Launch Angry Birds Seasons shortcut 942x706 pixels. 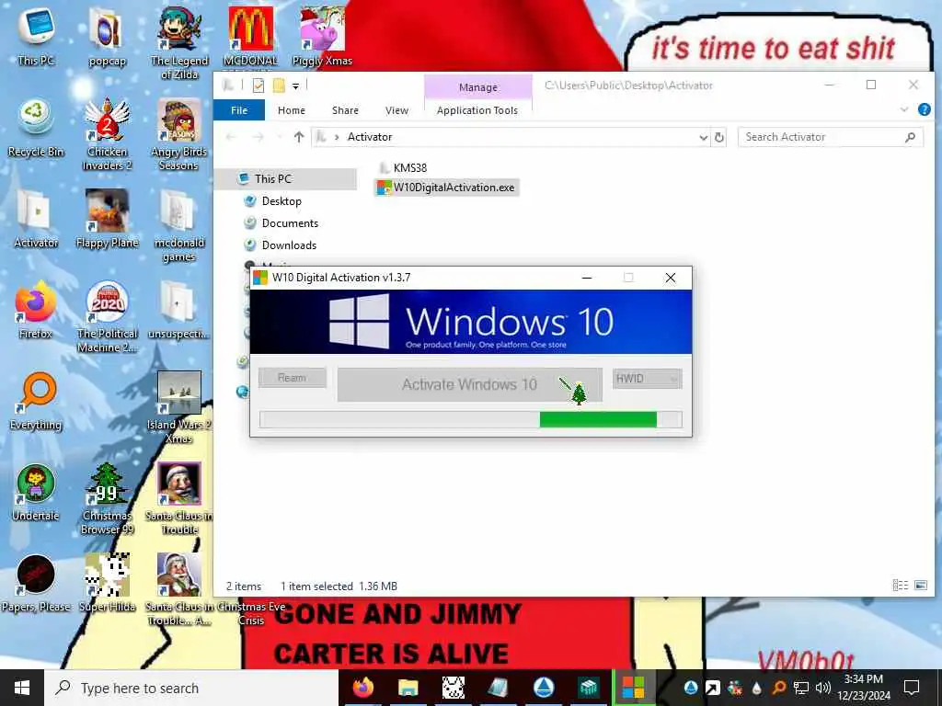(179, 133)
